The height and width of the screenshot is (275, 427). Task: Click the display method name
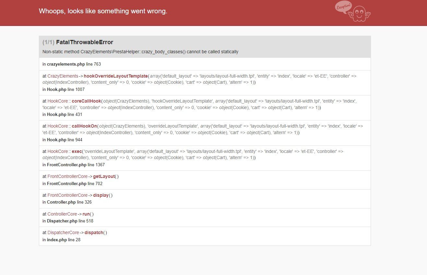101,195
